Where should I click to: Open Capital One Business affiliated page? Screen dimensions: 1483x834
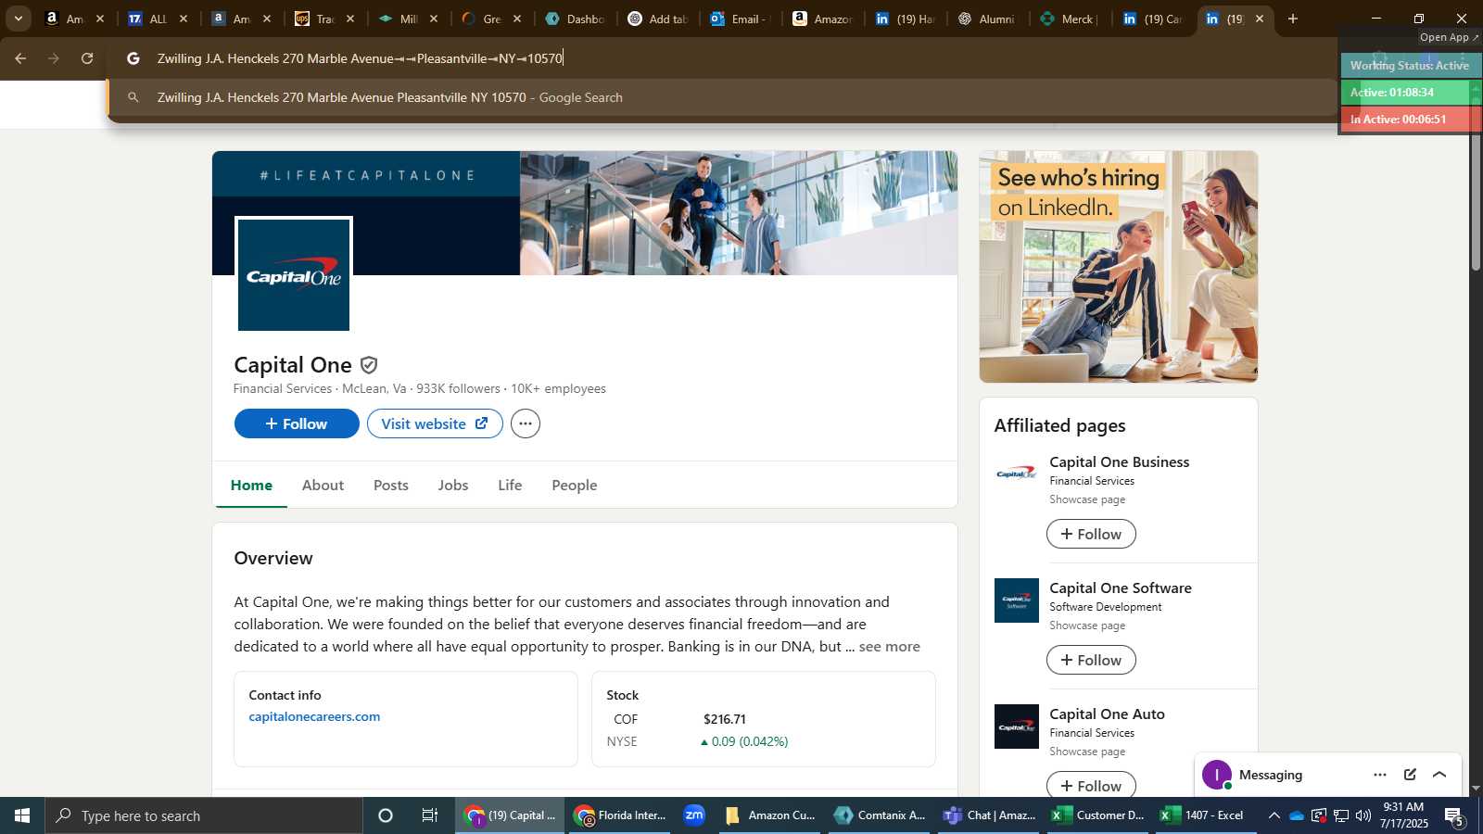(1120, 461)
